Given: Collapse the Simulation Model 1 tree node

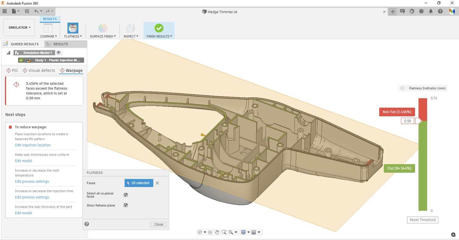Looking at the screenshot, I should [8, 53].
